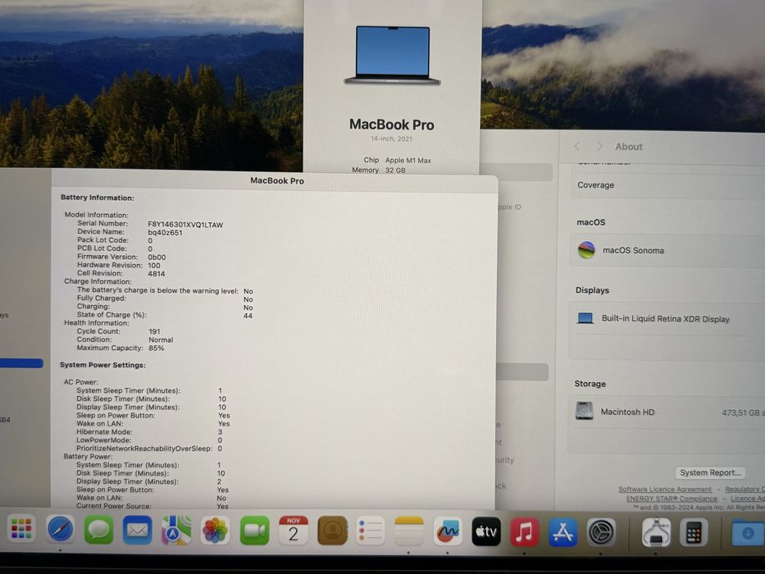Screen dimensions: 765x574
Task: Click the 'Model Information:' label
Action: tap(96, 215)
